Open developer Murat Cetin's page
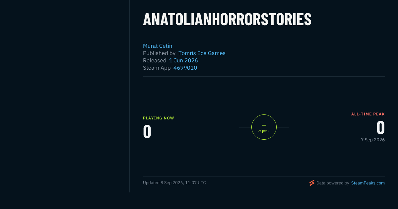 click(x=158, y=46)
